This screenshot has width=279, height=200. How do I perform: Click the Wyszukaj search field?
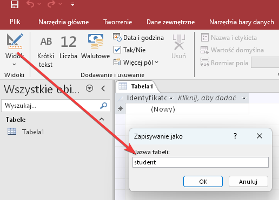[56, 106]
